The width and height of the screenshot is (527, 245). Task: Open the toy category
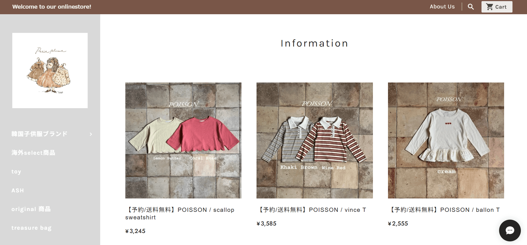pyautogui.click(x=16, y=172)
